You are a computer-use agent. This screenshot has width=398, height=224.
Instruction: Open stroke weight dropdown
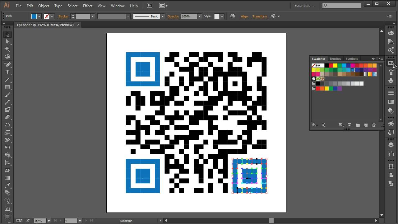tap(92, 16)
